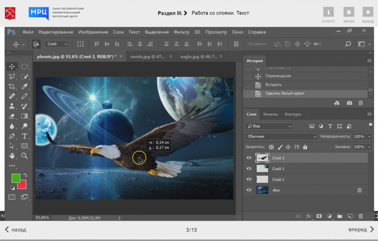Select the Healing Brush tool

12,96
